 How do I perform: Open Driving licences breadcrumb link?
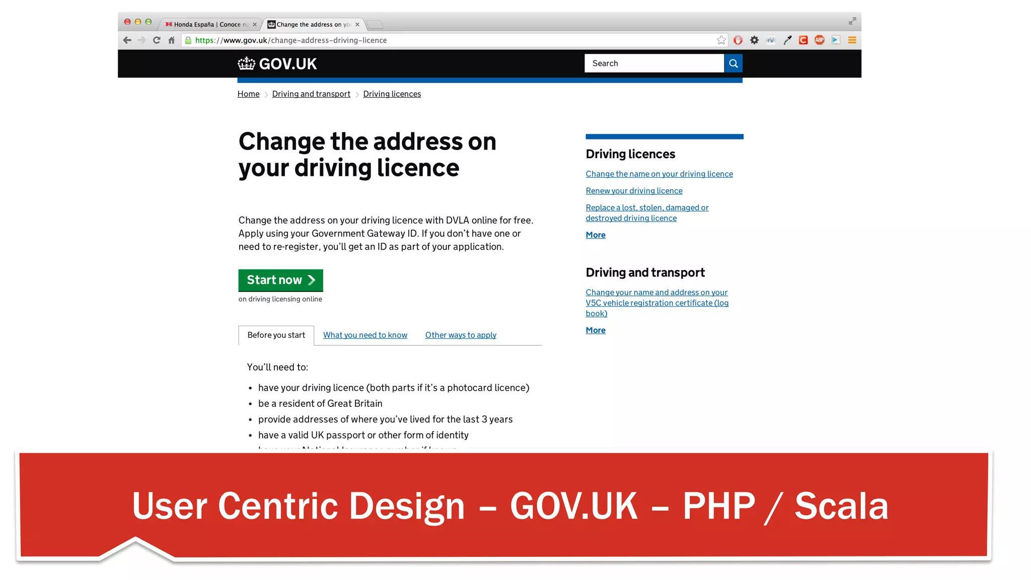[x=392, y=94]
